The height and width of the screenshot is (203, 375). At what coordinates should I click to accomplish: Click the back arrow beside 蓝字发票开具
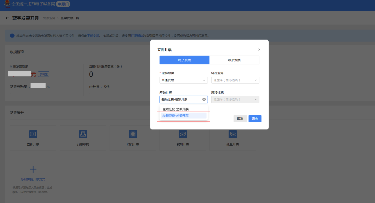pyautogui.click(x=7, y=18)
